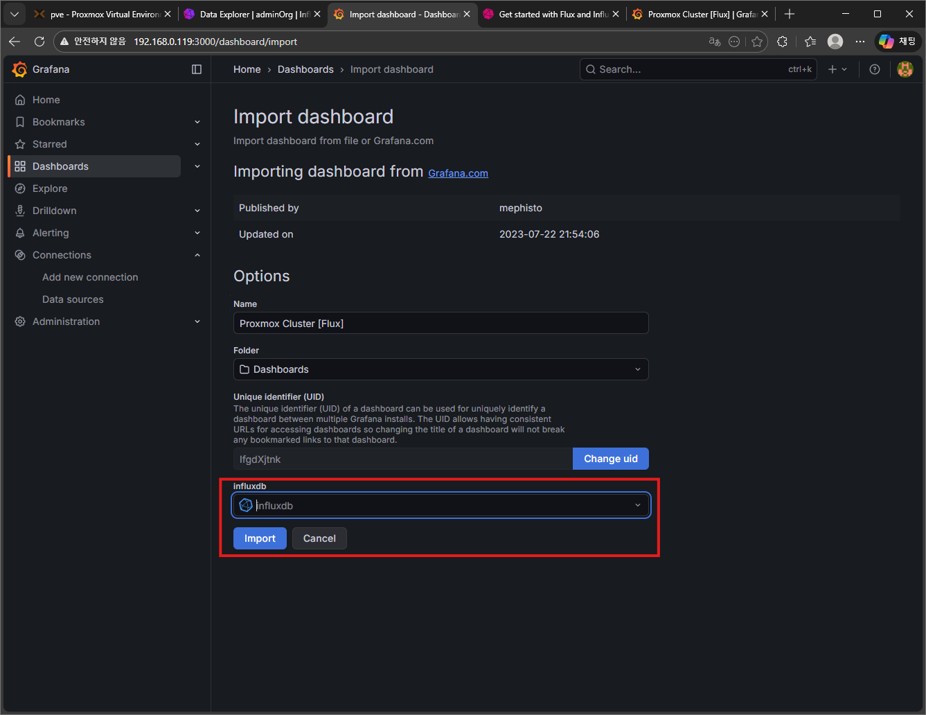926x715 pixels.
Task: Open the browser extensions puzzle icon
Action: pos(783,42)
